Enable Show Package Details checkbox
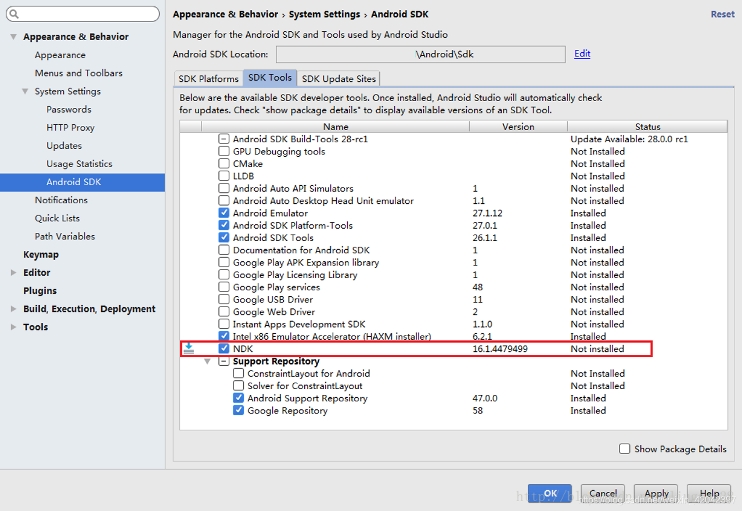 tap(625, 449)
